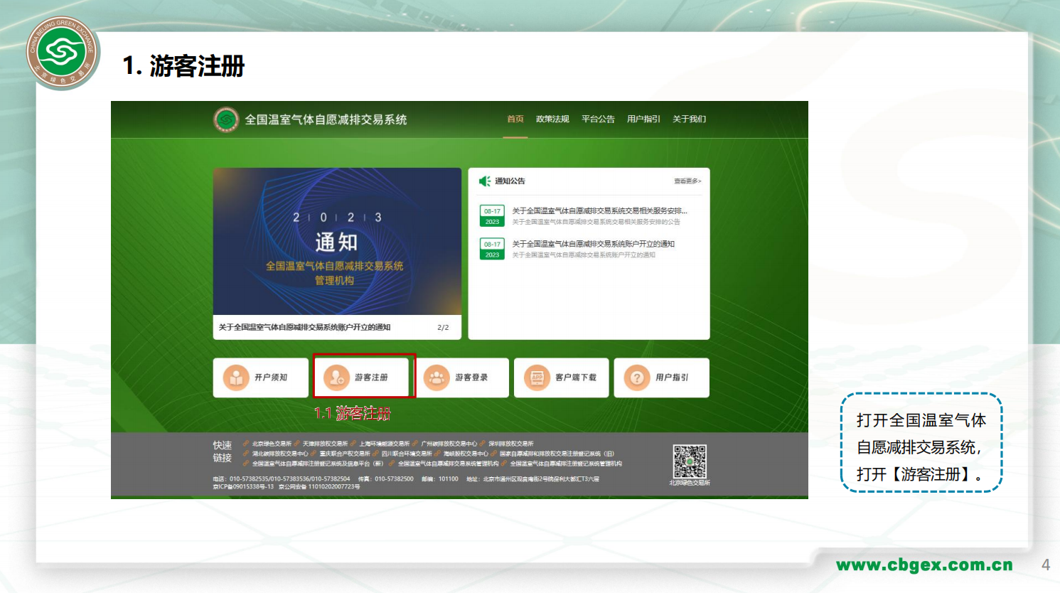Open 北京绿色交易所 quick link in footer
Viewport: 1060px width, 593px height.
coord(271,444)
